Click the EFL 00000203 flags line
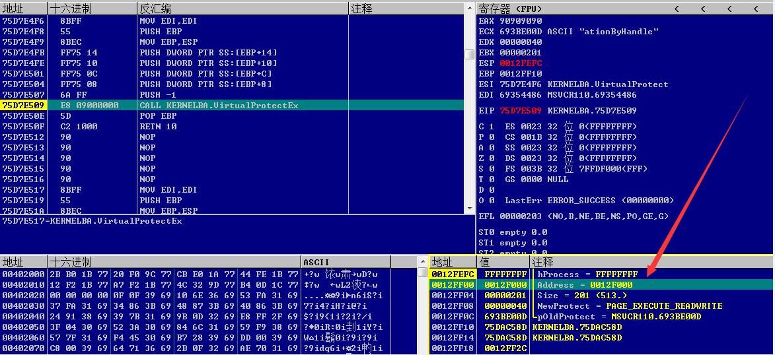The width and height of the screenshot is (775, 355). tap(573, 216)
